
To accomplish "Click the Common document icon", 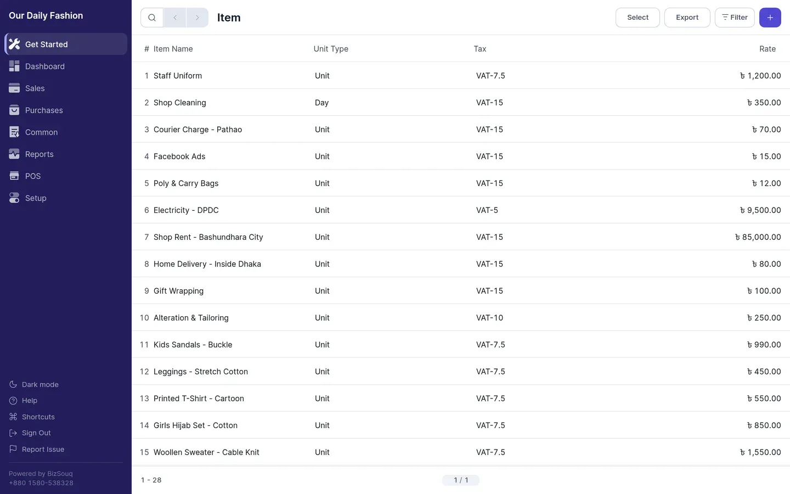I will 14,132.
